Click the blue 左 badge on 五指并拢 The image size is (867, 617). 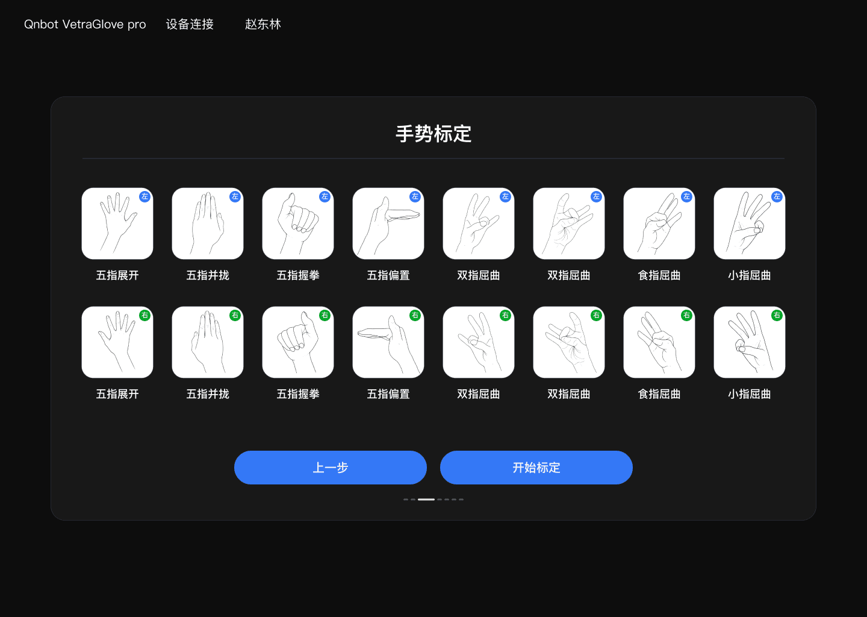235,196
